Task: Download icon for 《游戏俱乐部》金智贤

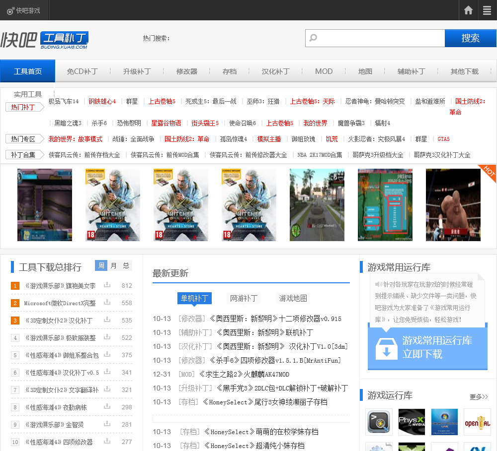Action: [x=107, y=424]
